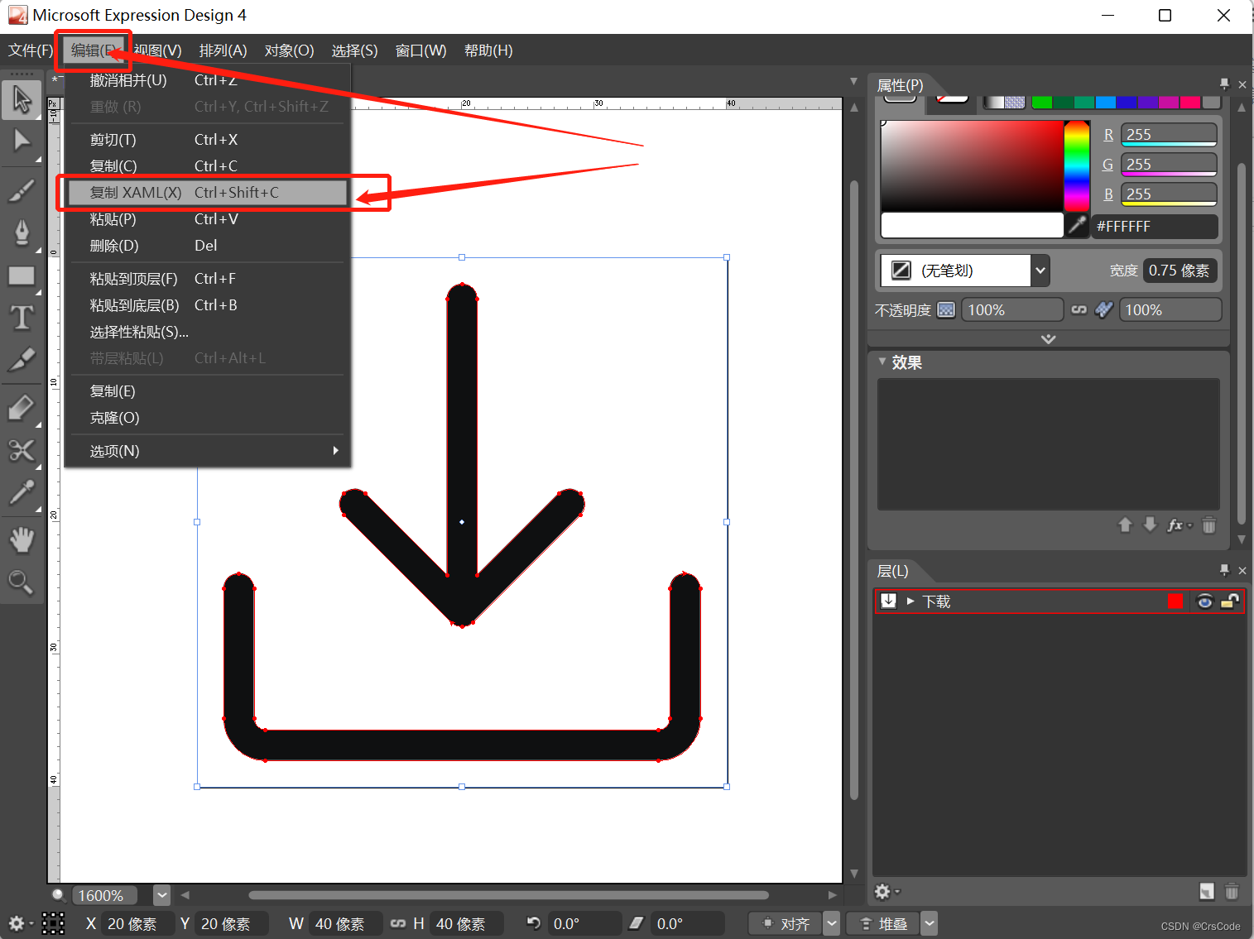This screenshot has width=1254, height=939.
Task: Open zoom level dropdown
Action: point(162,895)
